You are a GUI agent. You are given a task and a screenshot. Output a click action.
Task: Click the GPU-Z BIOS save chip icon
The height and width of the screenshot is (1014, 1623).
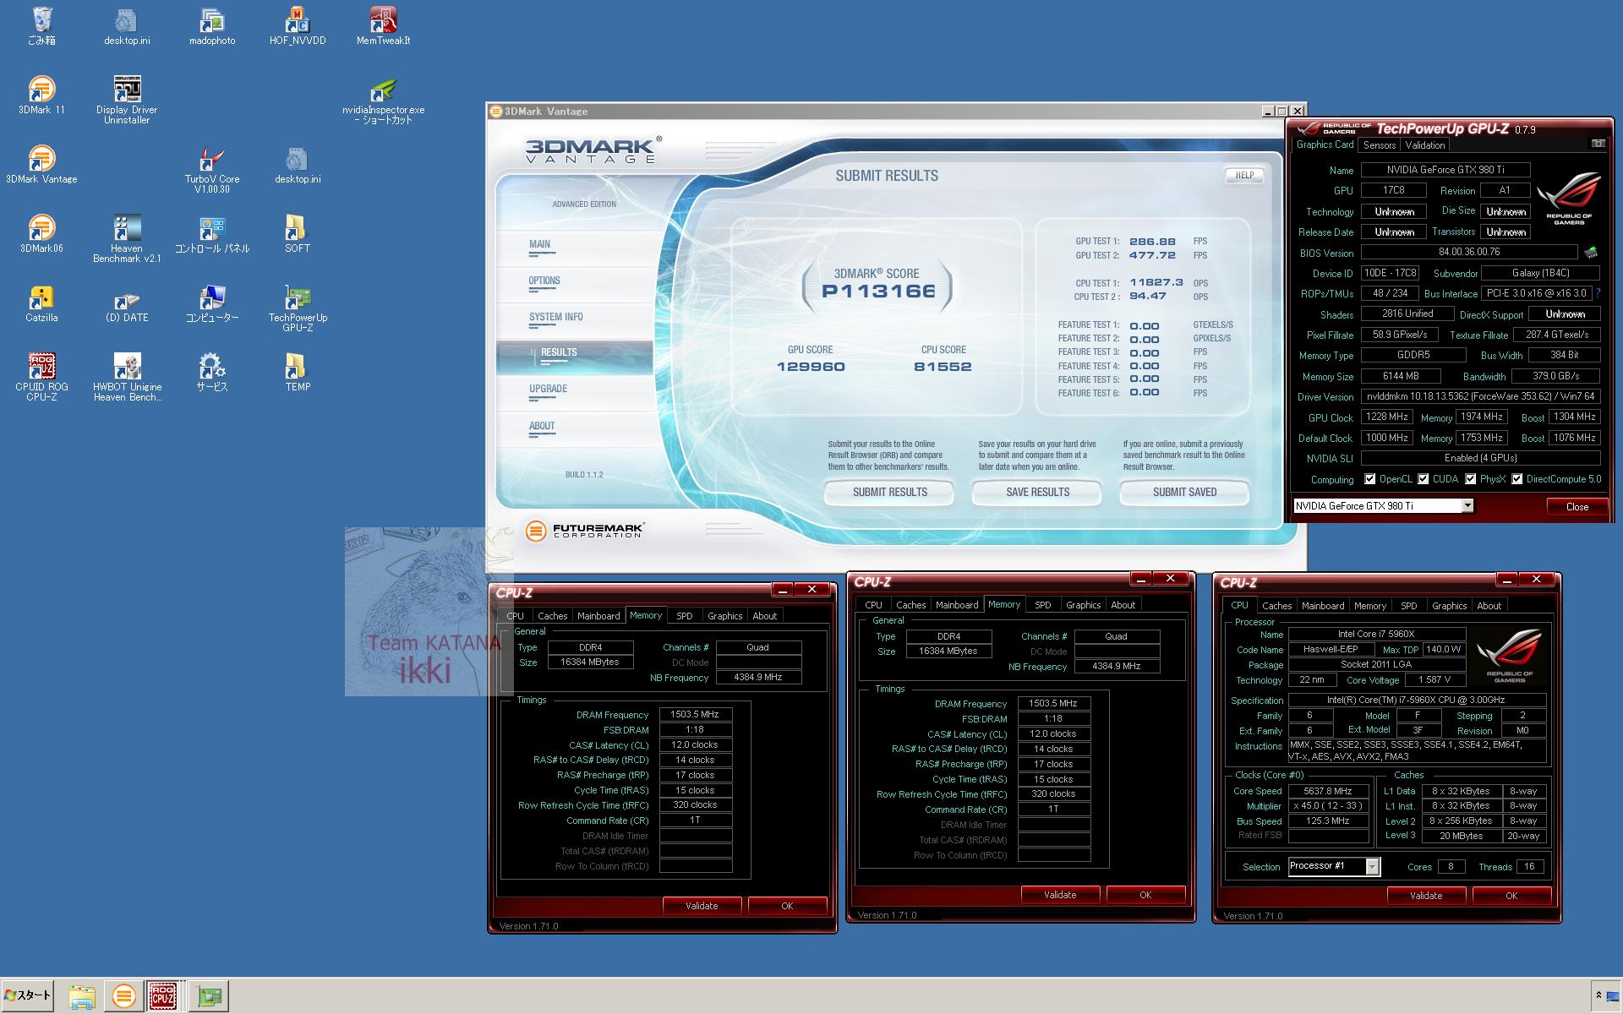(x=1590, y=252)
